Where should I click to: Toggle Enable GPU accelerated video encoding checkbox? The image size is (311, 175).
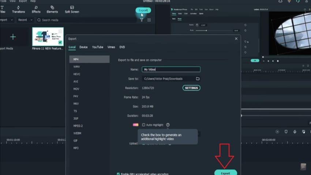coord(118,174)
